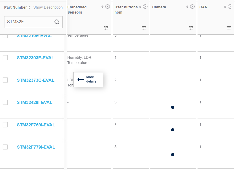
Task: Open User buttons nom filter settings
Action: [x=144, y=28]
